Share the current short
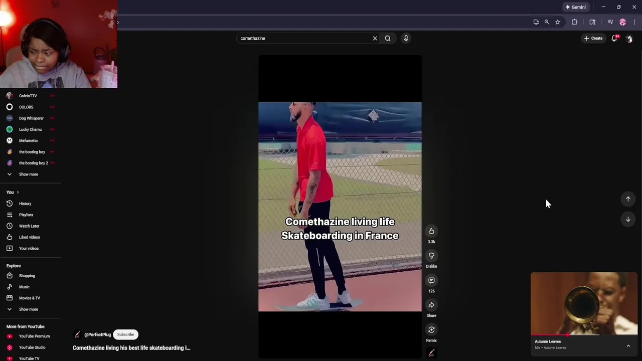 tap(431, 305)
